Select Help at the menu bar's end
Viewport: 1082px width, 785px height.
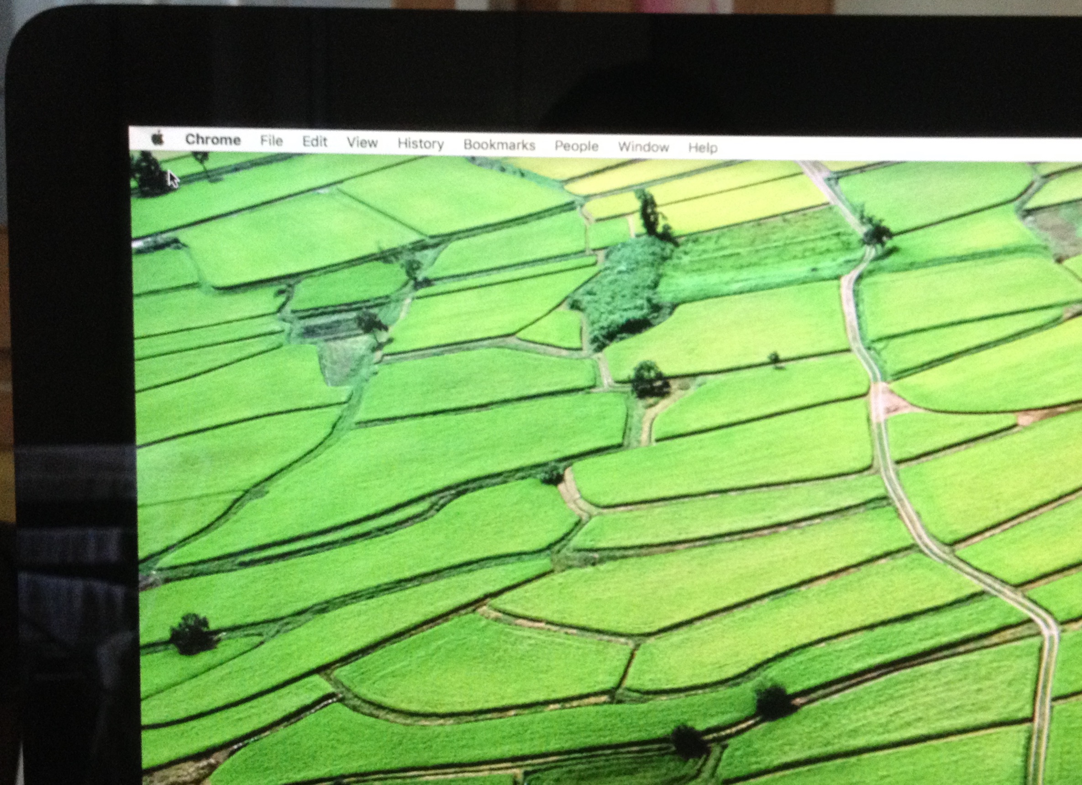703,148
